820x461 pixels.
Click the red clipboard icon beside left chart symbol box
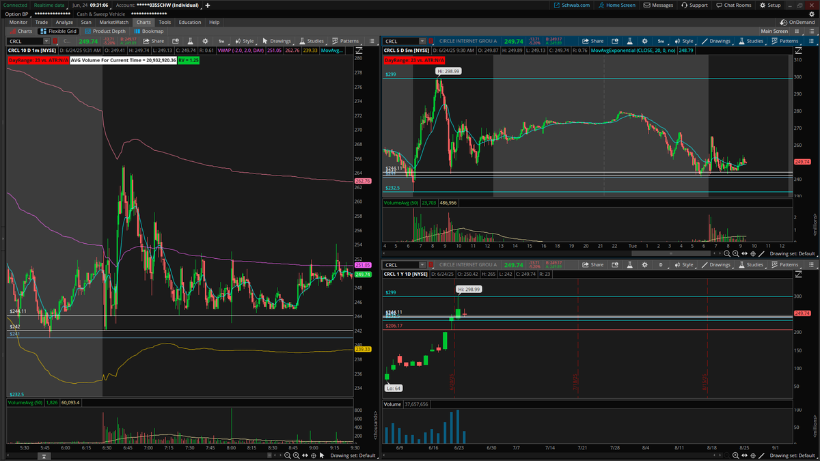click(x=55, y=41)
